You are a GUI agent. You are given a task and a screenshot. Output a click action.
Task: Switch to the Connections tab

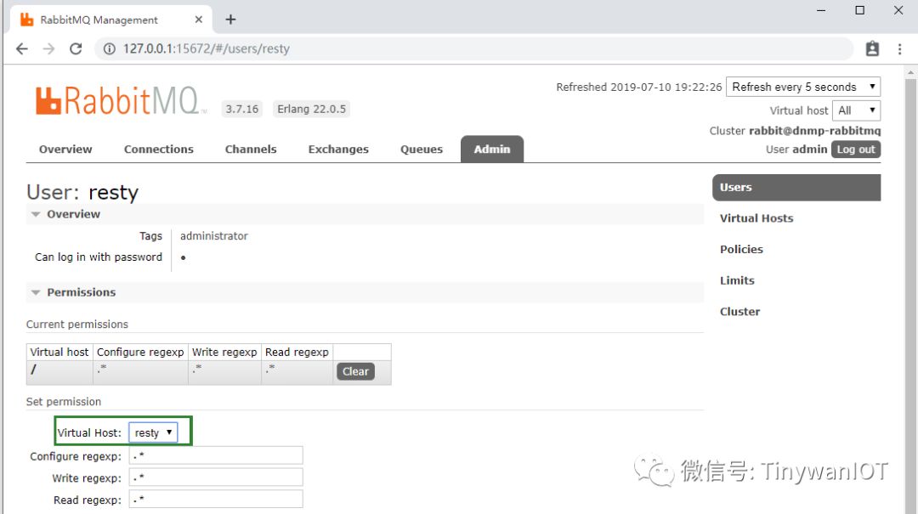click(159, 150)
